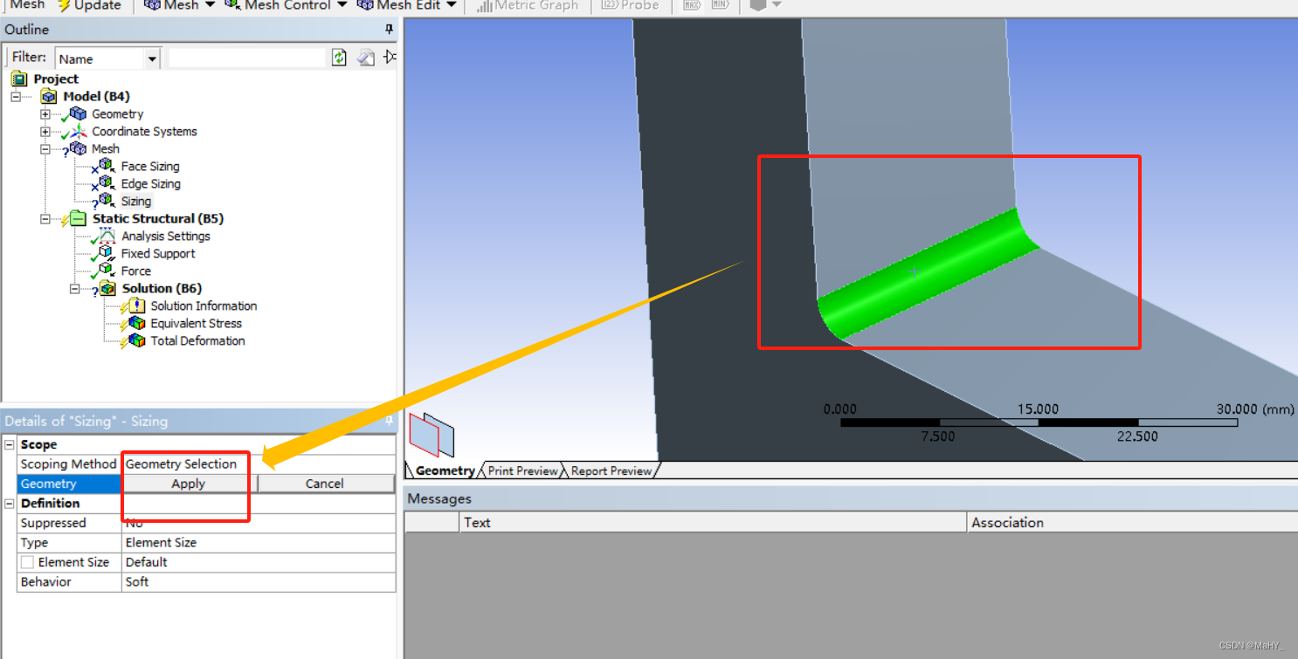
Task: Expand the Geometry node in the Outline
Action: 45,113
